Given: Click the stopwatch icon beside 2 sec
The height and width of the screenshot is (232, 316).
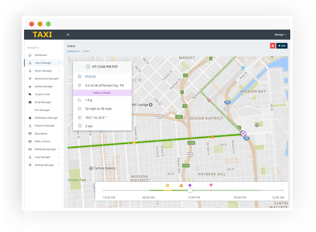Looking at the screenshot, I should coord(79,126).
